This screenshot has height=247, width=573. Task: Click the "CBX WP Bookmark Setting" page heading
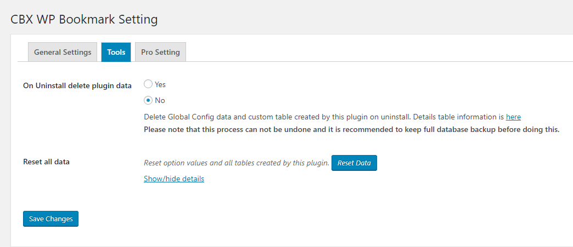(x=85, y=20)
